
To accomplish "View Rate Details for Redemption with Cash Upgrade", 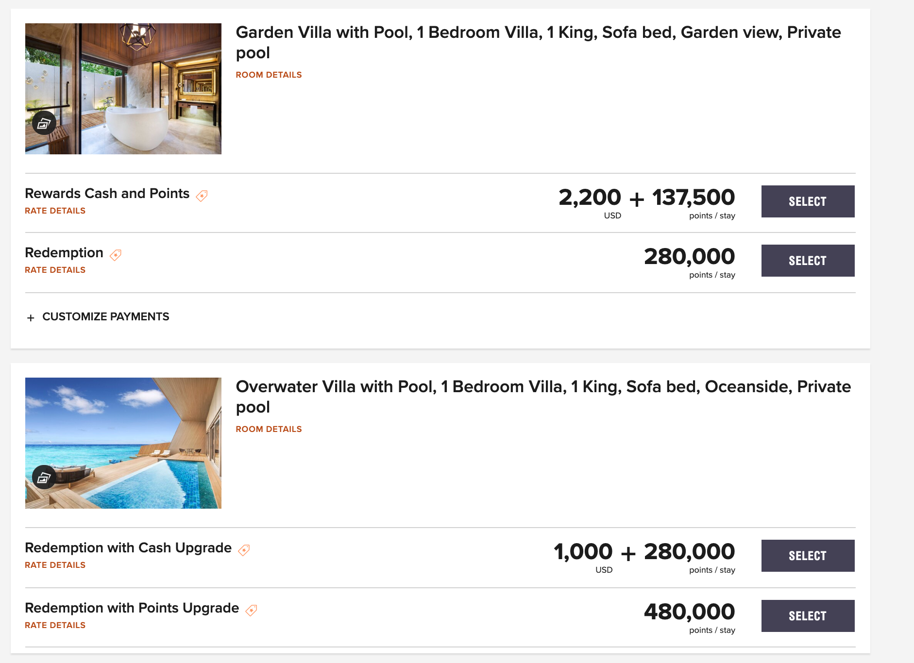I will click(55, 565).
